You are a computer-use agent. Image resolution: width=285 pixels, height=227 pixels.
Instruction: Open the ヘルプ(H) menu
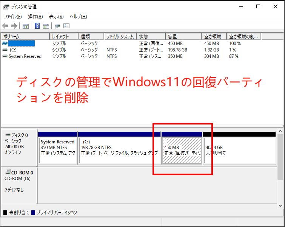pos(79,17)
